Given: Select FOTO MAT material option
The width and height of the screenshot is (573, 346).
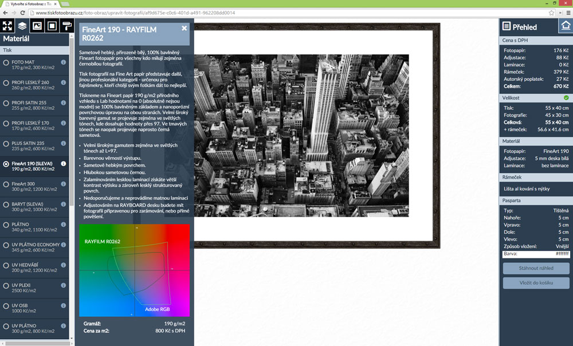Looking at the screenshot, I should [x=6, y=62].
